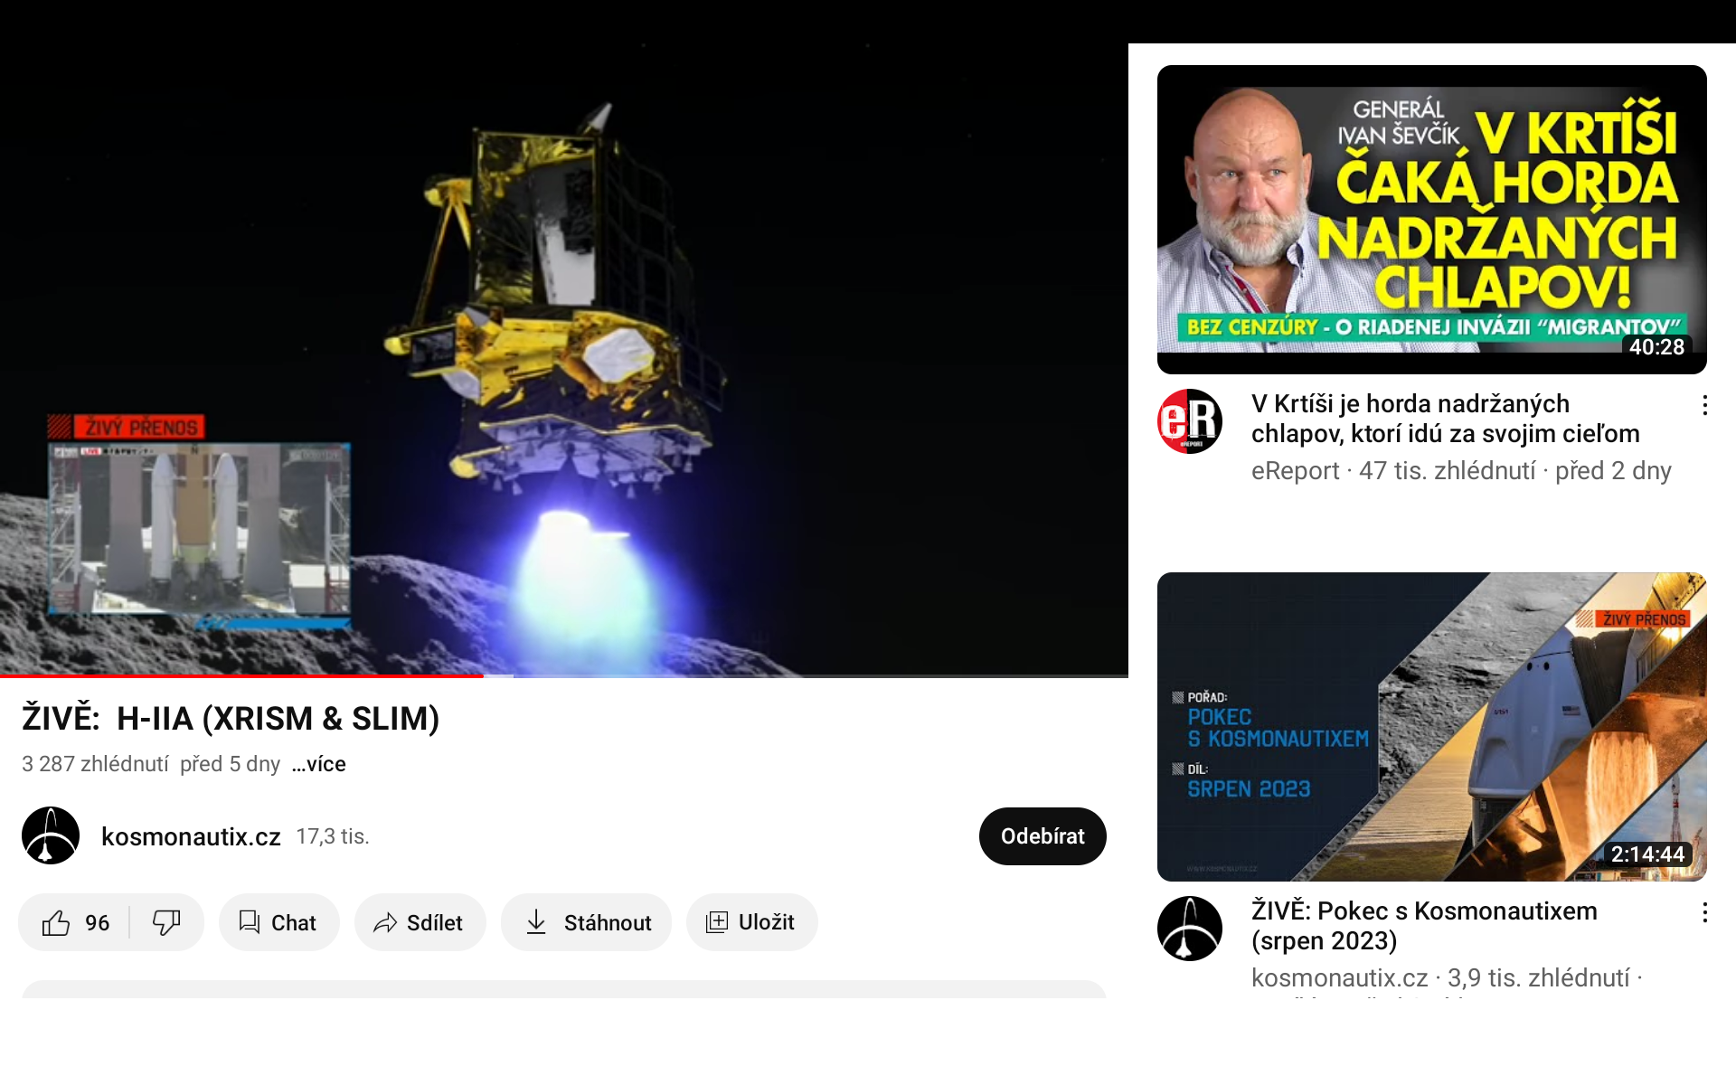1736x1085 pixels.
Task: Open the Chat panel
Action: coord(278,922)
